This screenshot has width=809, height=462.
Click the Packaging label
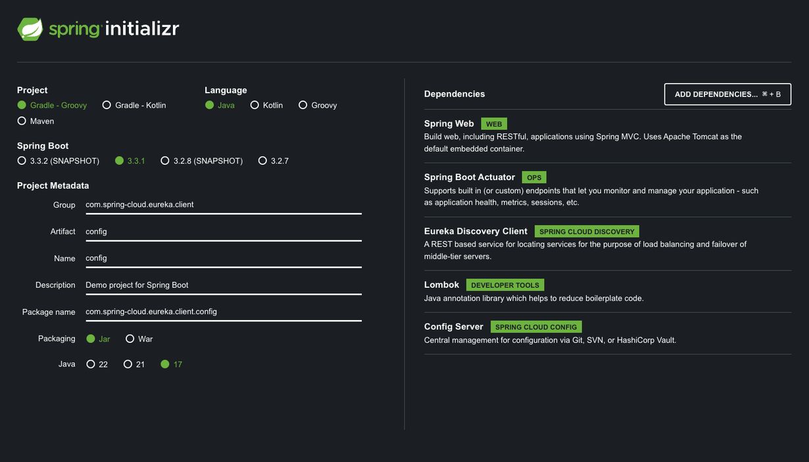coord(57,338)
